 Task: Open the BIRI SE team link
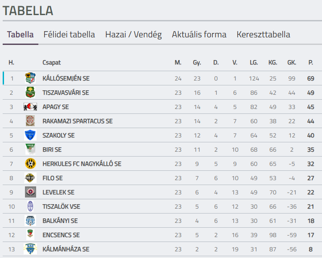[x=52, y=149]
